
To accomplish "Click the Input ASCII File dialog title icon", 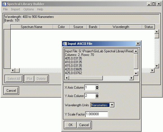I will pyautogui.click(x=65, y=44).
